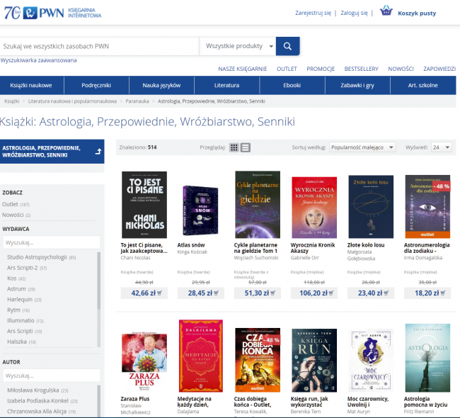Change the Wyświetl items-per-page dropdown
The height and width of the screenshot is (418, 460).
pos(441,147)
